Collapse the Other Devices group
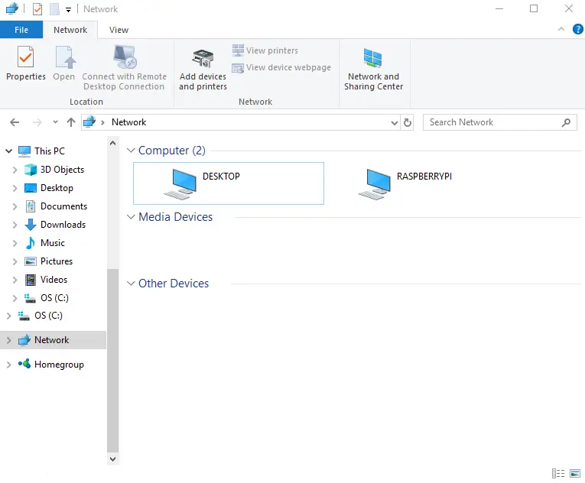This screenshot has width=585, height=483. pos(131,283)
